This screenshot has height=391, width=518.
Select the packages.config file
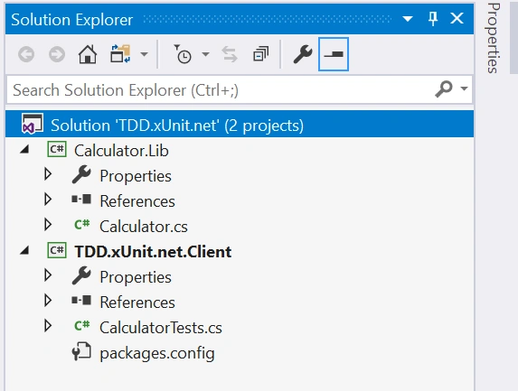coord(157,353)
